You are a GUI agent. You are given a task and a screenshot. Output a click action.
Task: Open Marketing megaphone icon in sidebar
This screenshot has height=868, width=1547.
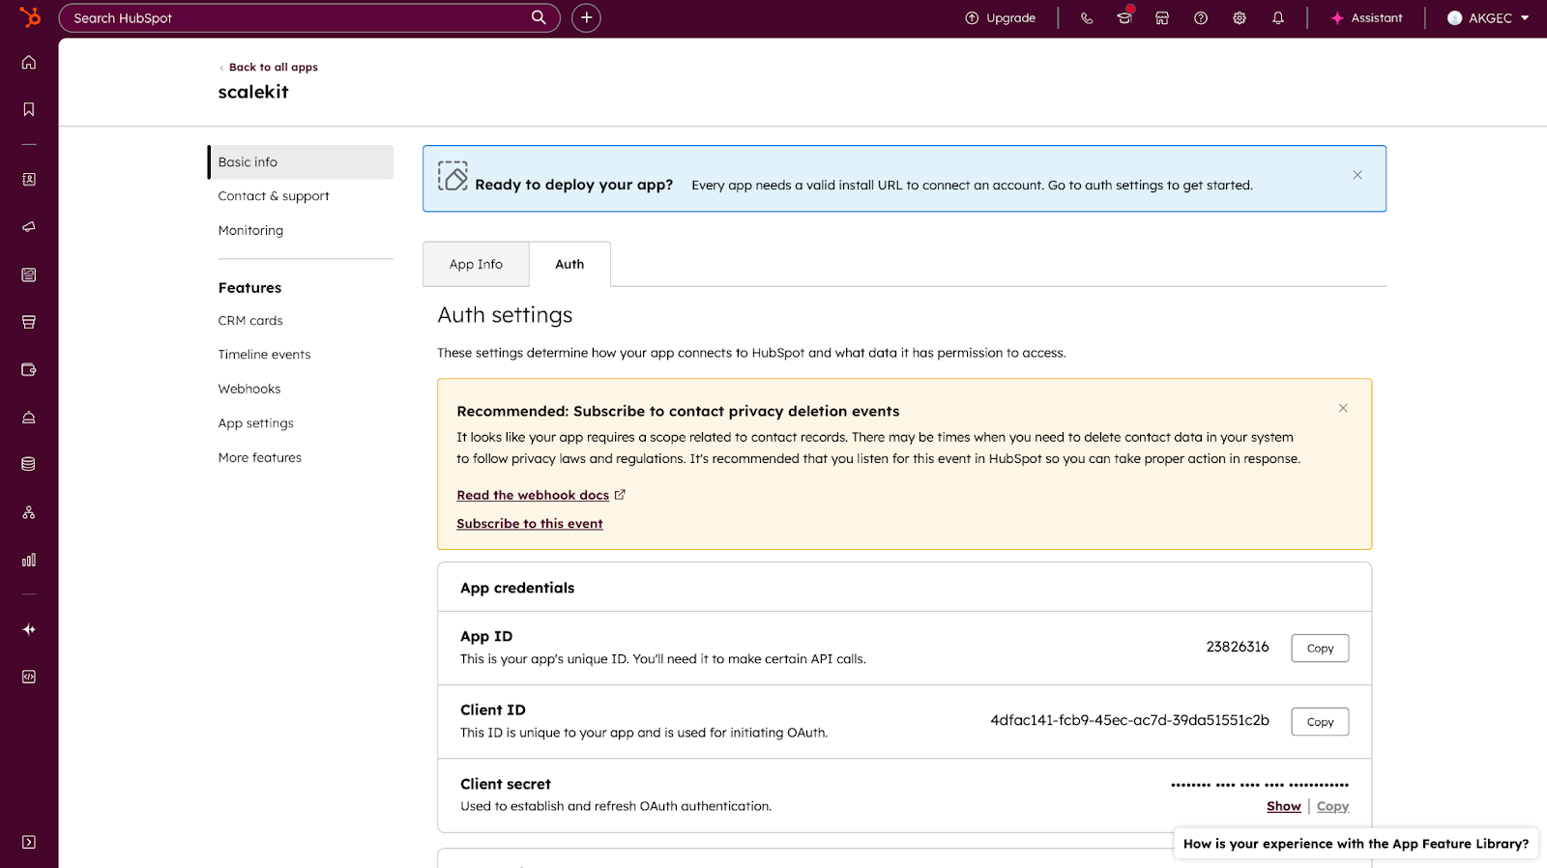tap(29, 227)
